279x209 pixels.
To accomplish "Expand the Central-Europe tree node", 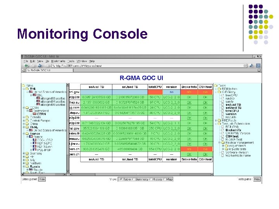I will tap(24, 120).
